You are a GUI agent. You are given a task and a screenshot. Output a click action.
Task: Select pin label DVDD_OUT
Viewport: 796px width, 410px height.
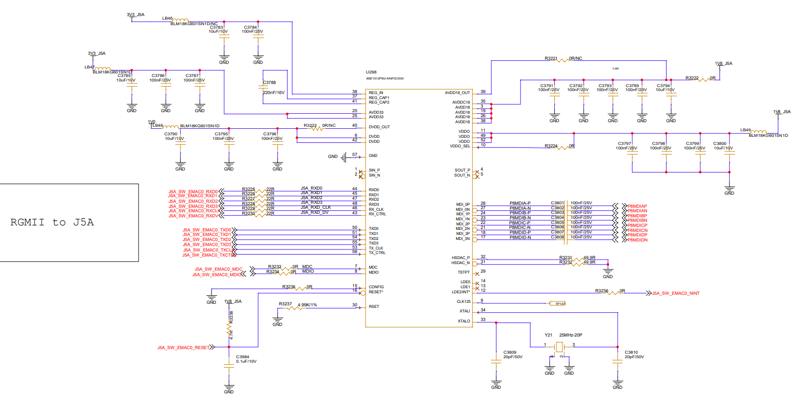[379, 127]
